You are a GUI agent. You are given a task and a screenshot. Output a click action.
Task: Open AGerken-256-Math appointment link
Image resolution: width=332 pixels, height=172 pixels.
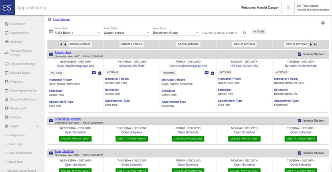pos(132,66)
